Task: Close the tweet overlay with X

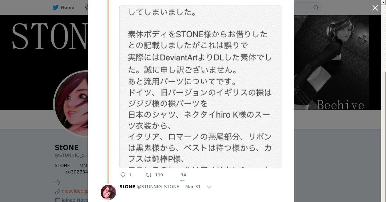Action: point(375,8)
